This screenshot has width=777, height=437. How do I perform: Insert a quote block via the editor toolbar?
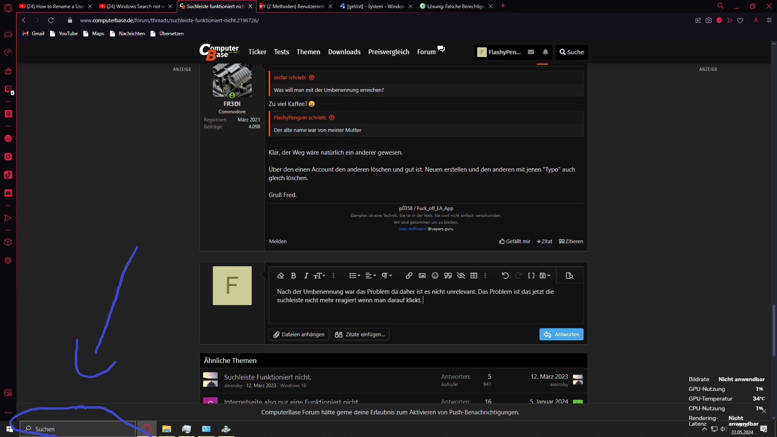coord(448,276)
